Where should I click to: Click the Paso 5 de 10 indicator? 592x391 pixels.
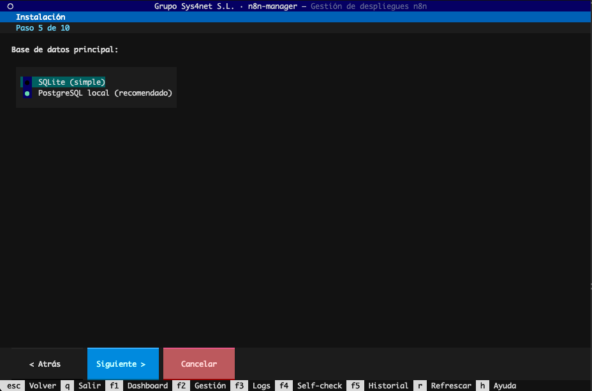43,28
